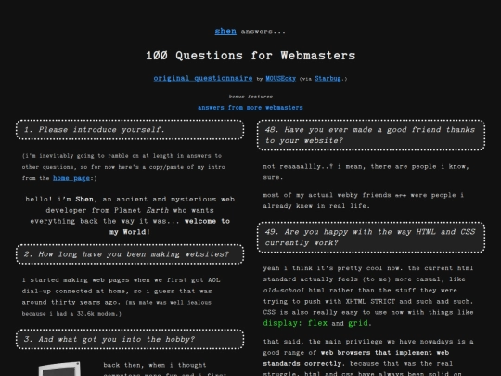Click the bold 'welcome to my World!' text
This screenshot has width=501, height=376.
click(170, 227)
